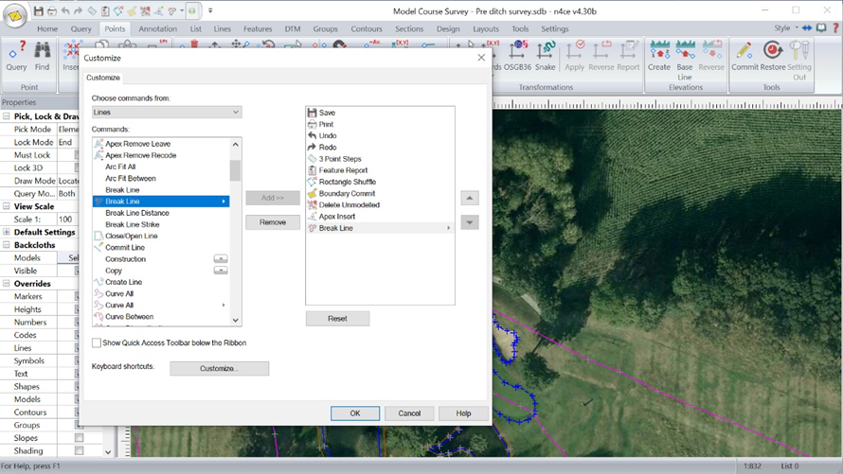The height and width of the screenshot is (474, 843).
Task: Click the keyboard shortcuts Customize... button
Action: coord(220,368)
